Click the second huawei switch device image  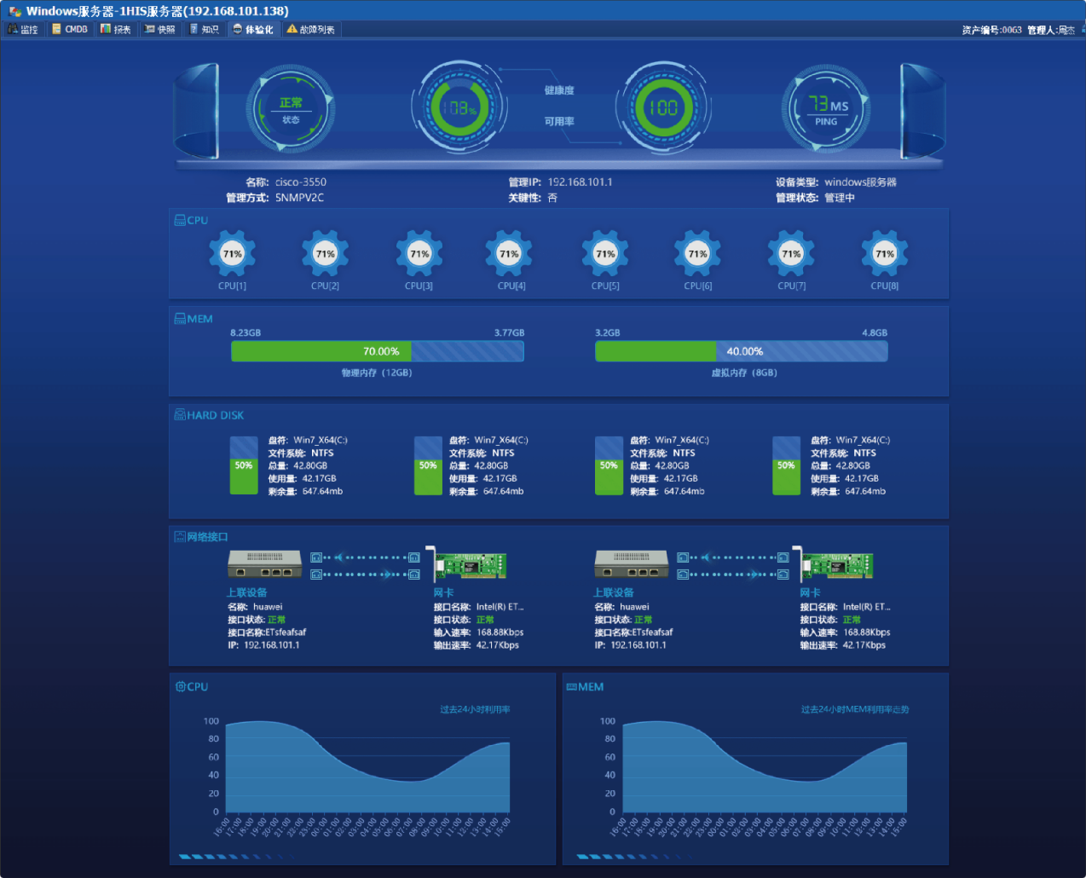click(x=632, y=563)
